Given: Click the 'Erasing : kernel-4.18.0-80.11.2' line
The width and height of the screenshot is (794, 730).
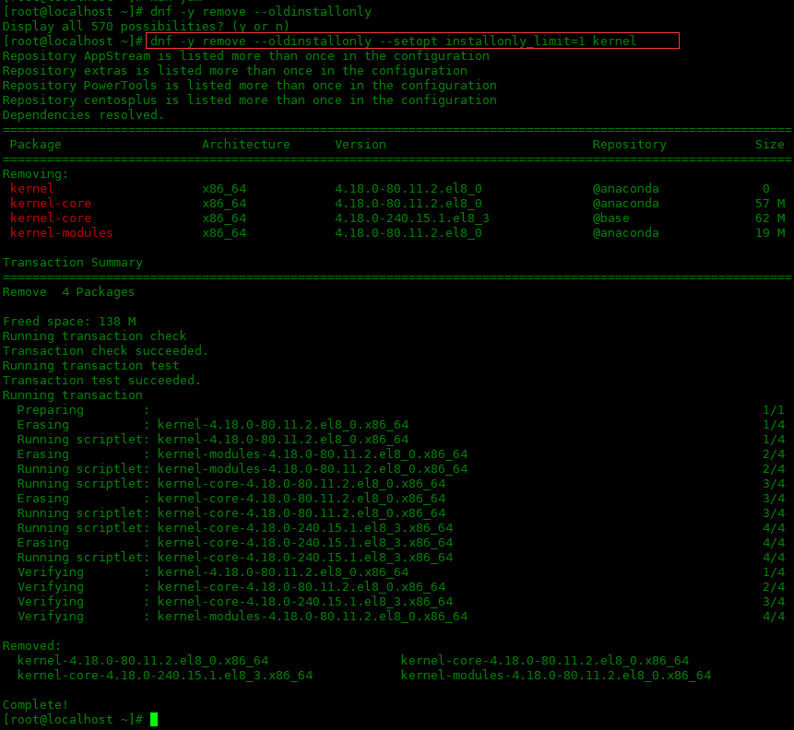Looking at the screenshot, I should click(x=400, y=425).
